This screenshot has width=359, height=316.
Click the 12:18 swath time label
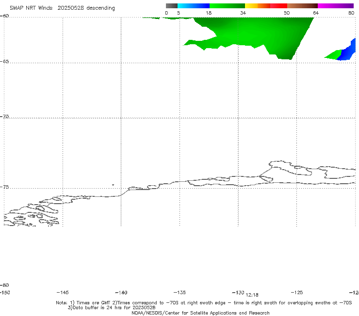[252, 295]
